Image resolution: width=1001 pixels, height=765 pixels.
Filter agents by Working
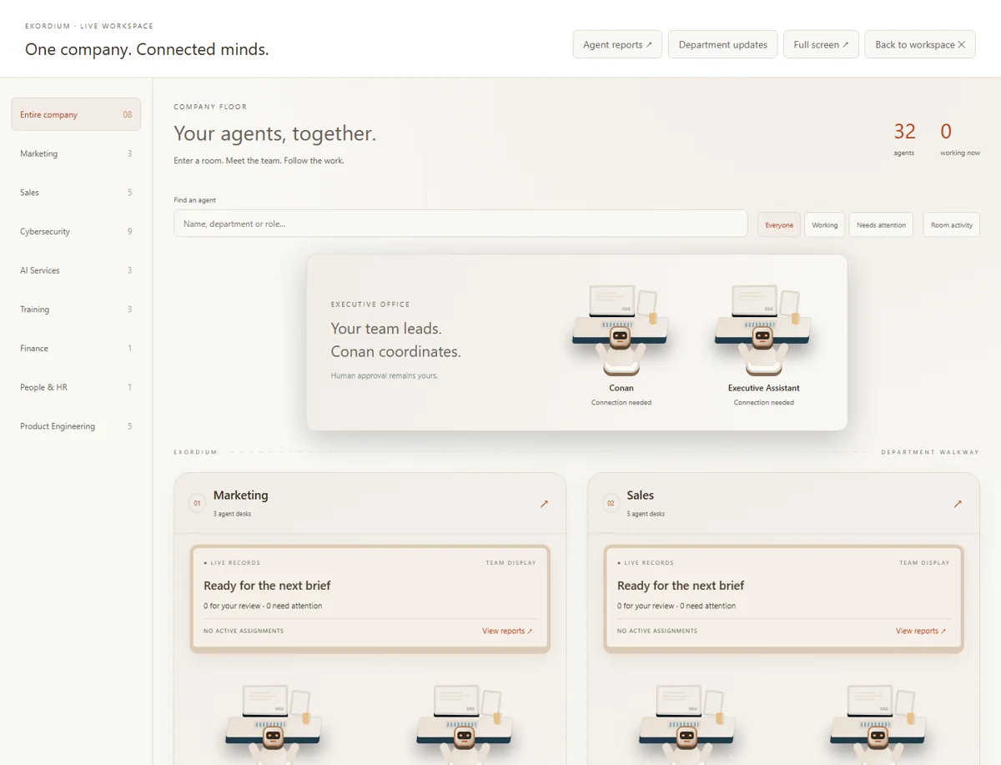[x=825, y=224]
